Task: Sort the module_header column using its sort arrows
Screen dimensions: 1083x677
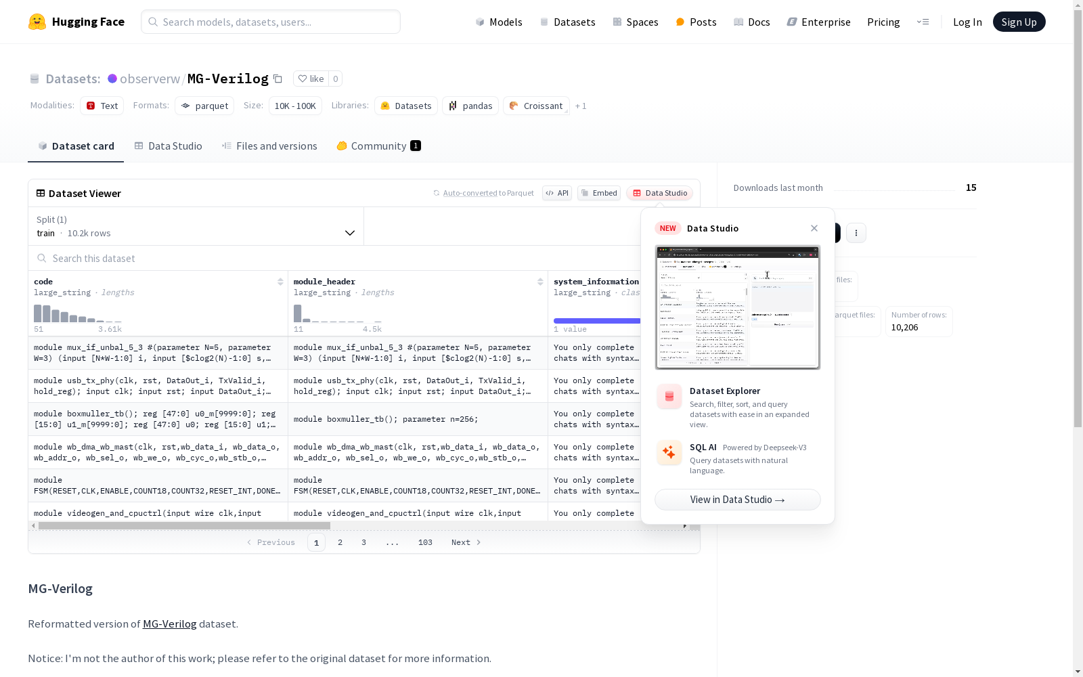Action: 540,282
